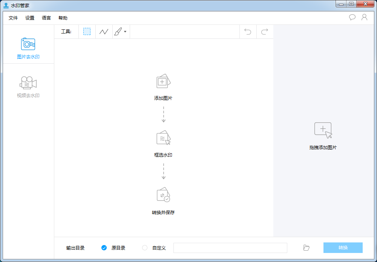Open the 语言 menu
The width and height of the screenshot is (377, 262).
click(46, 18)
